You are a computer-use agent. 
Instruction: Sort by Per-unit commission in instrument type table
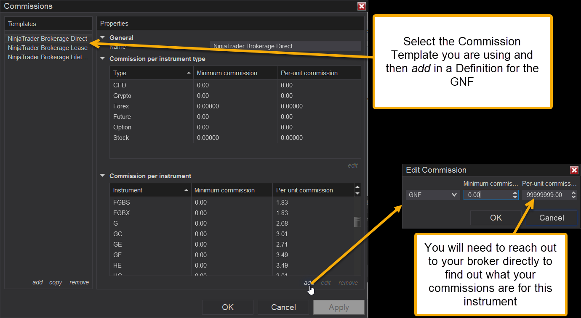pyautogui.click(x=319, y=73)
